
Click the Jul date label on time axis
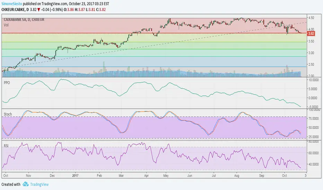click(214, 175)
